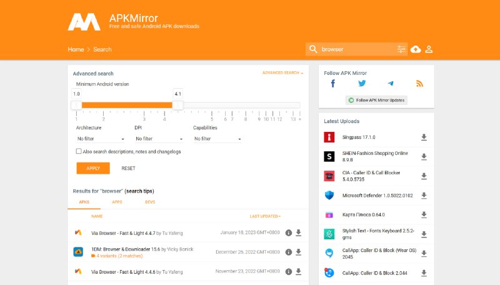Download CallApp Caller ID & Block (Wear OS)

424,254
